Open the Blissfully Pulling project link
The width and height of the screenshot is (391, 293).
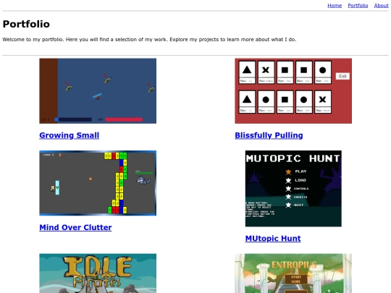[269, 135]
